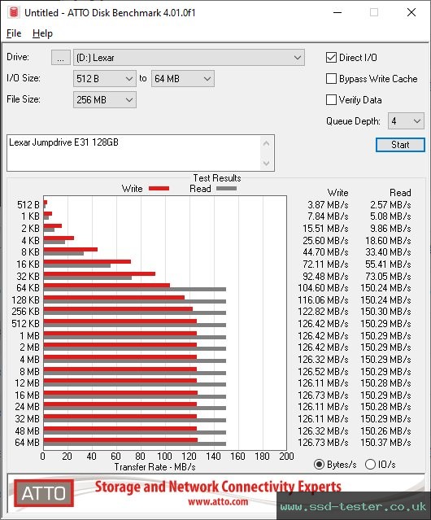Click the ATTO Disk Benchmark title bar icon
Viewport: 431px width, 520px height.
14,12
